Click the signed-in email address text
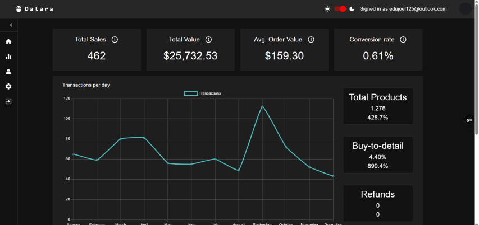The width and height of the screenshot is (479, 225). point(418,9)
